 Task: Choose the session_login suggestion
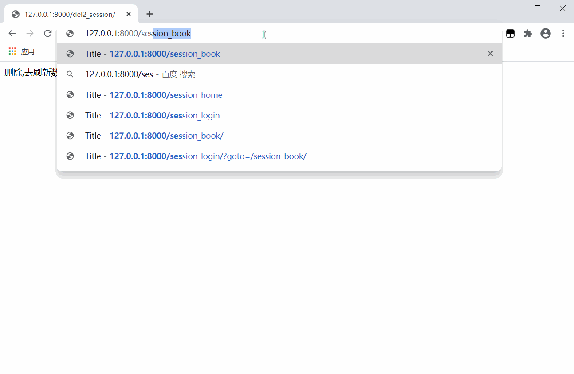click(x=165, y=115)
